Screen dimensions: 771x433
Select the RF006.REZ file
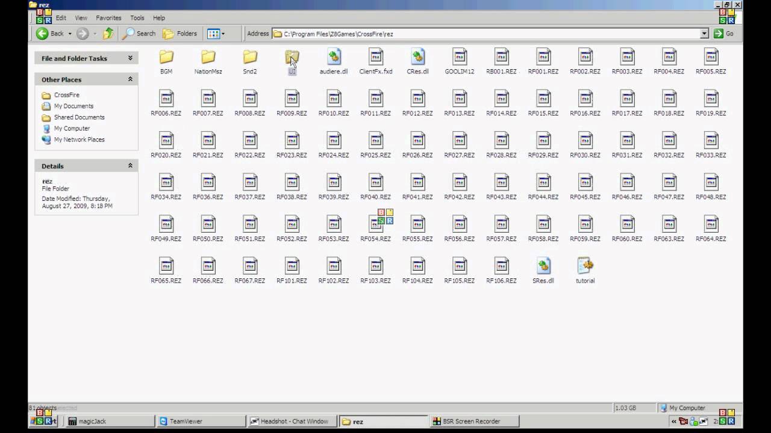(166, 104)
